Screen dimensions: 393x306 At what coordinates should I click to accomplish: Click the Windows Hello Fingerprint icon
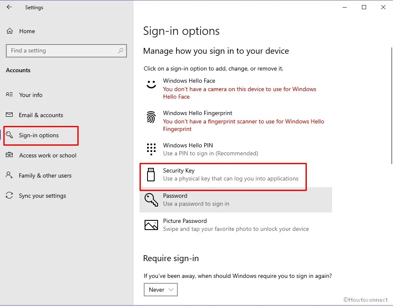pyautogui.click(x=151, y=118)
